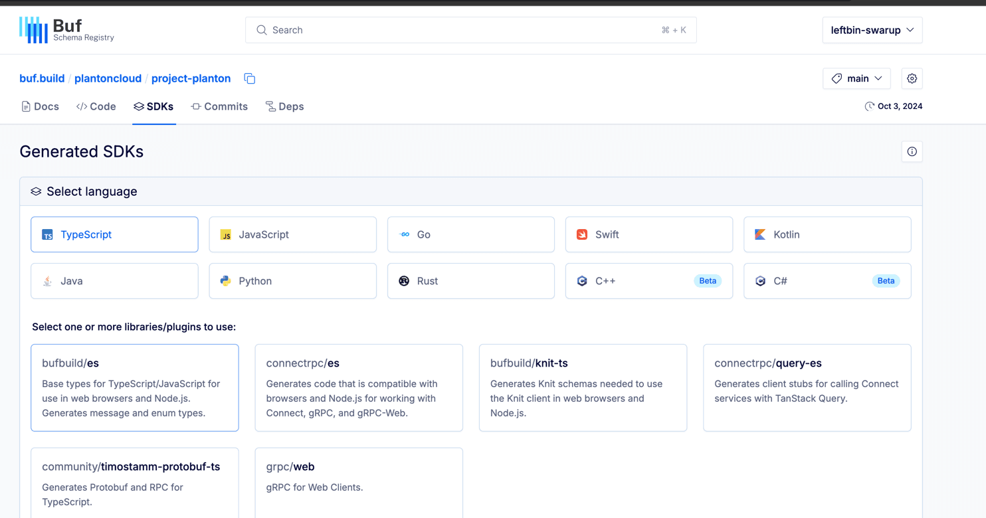
Task: Open the Commits tab
Action: [219, 106]
